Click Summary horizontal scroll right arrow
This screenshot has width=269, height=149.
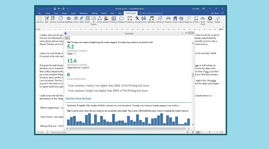pos(189,128)
